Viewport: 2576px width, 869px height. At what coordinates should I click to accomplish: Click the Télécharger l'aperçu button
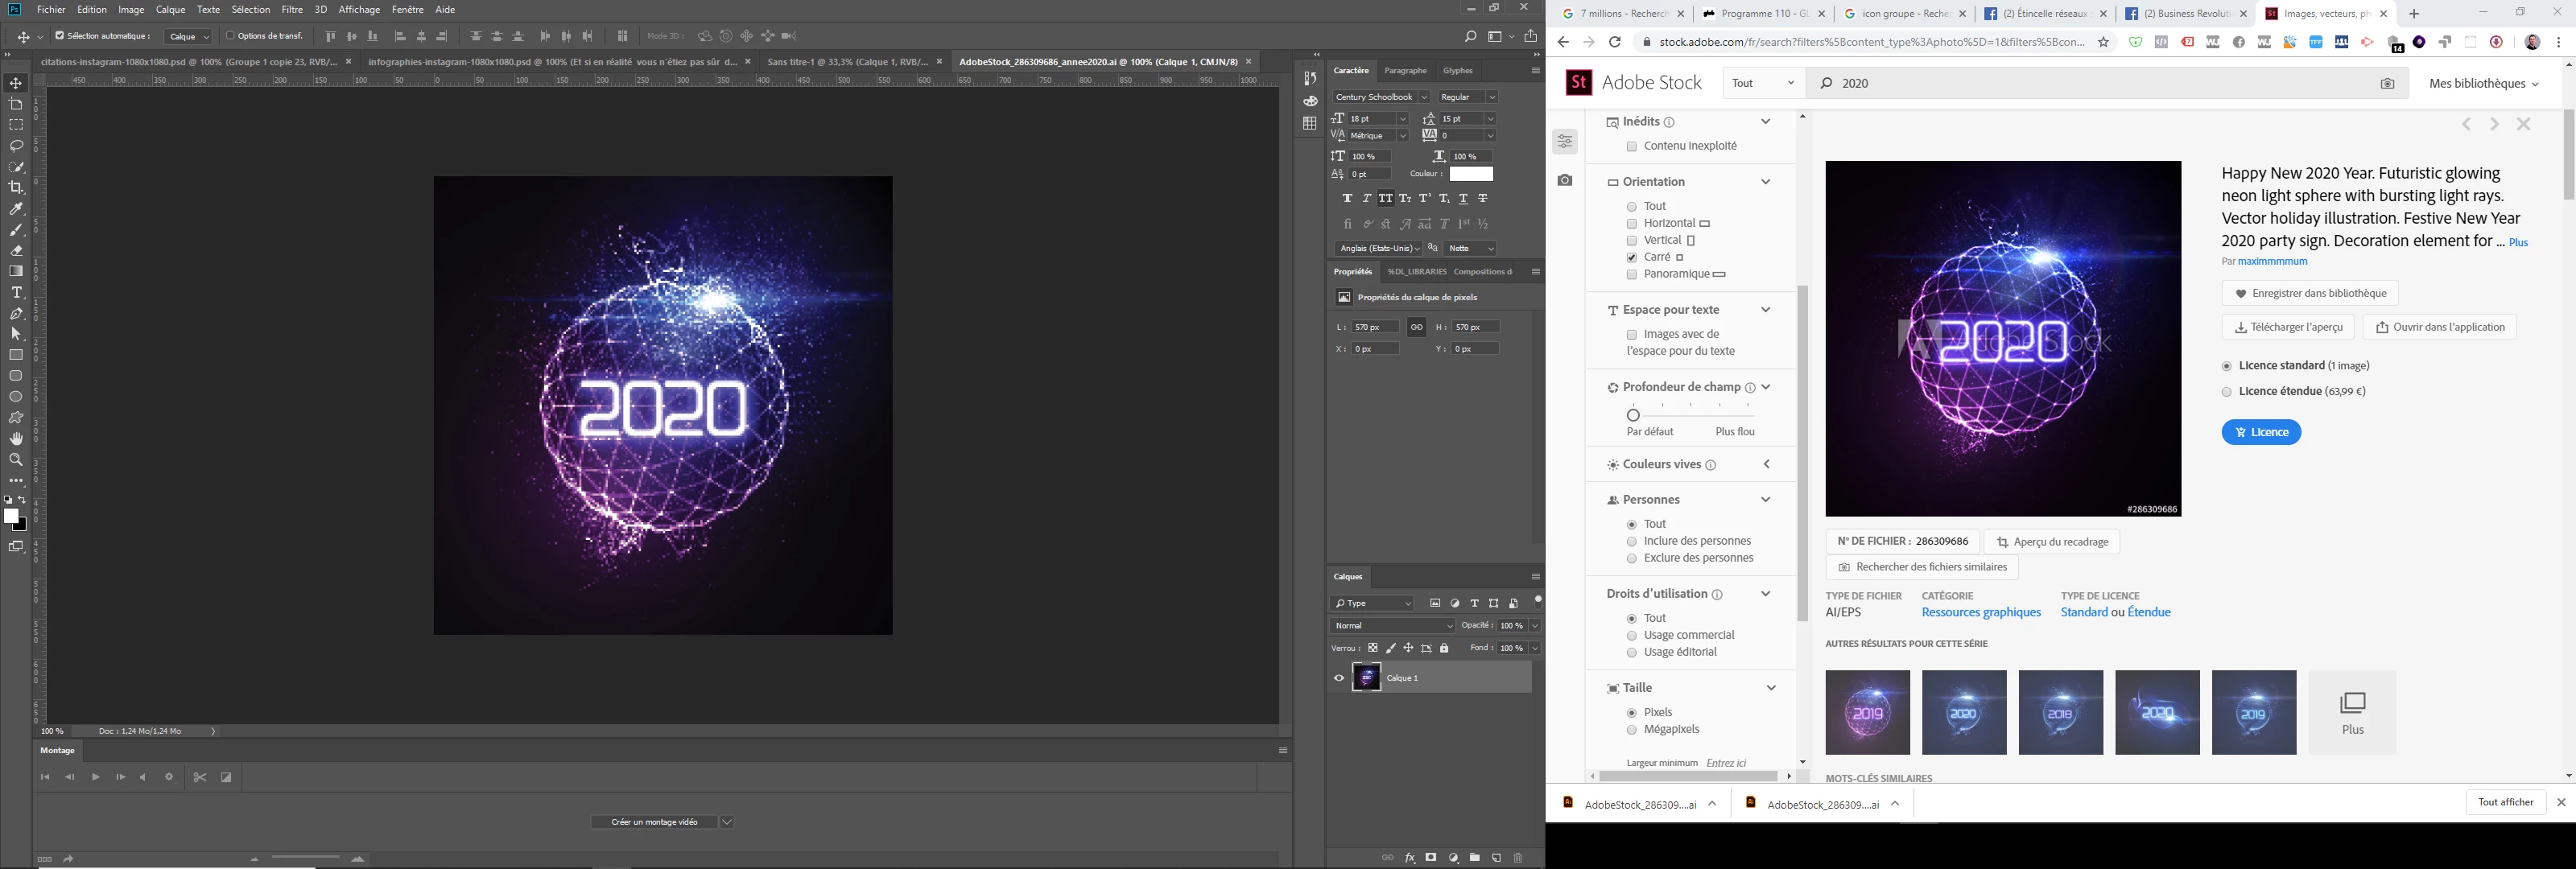[2288, 327]
